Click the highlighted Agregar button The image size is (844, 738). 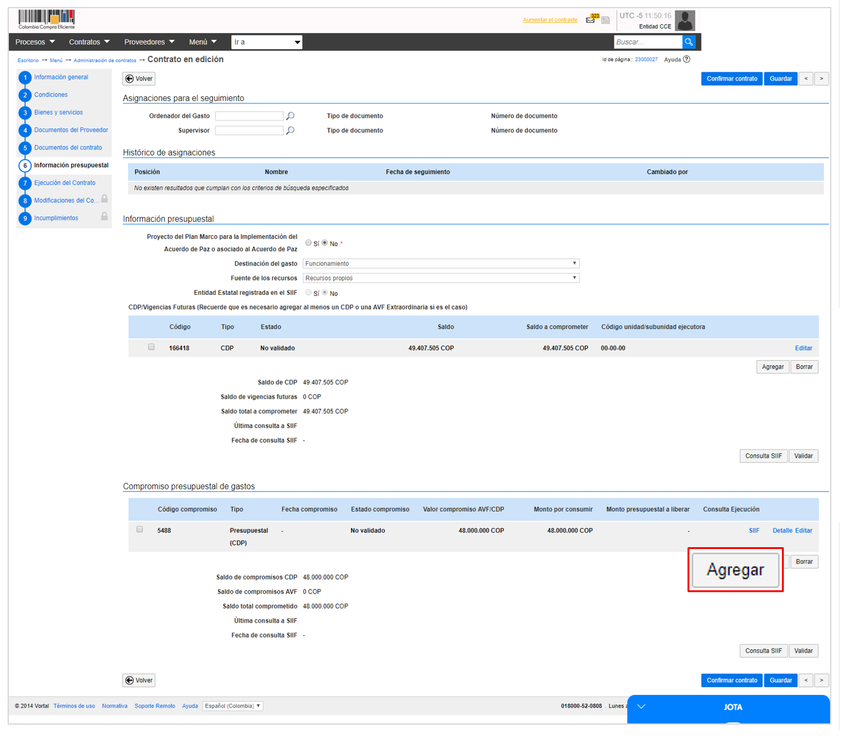pos(735,570)
